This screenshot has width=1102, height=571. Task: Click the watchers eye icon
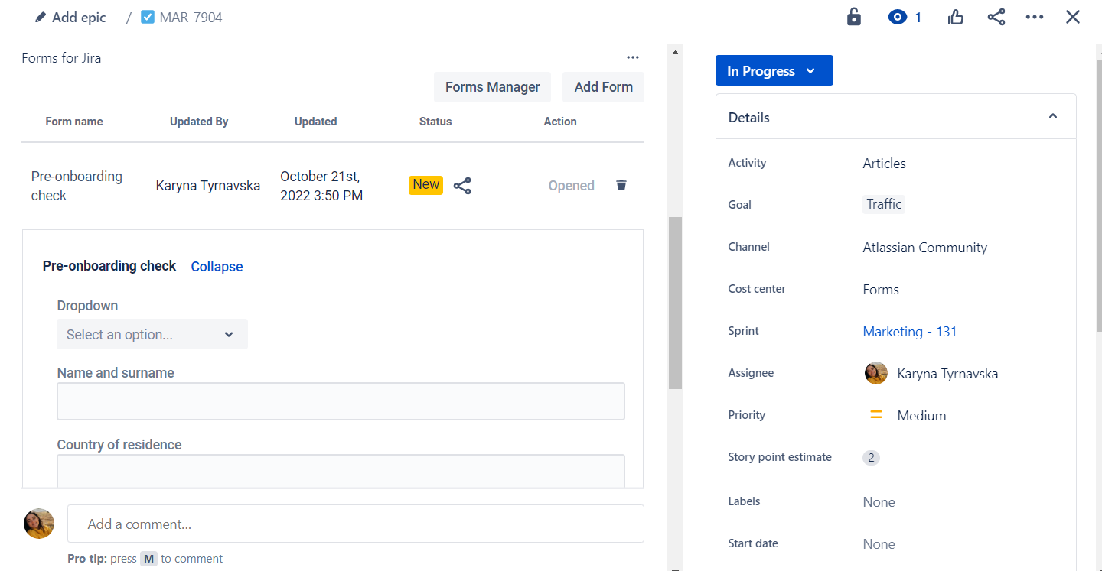pos(897,16)
